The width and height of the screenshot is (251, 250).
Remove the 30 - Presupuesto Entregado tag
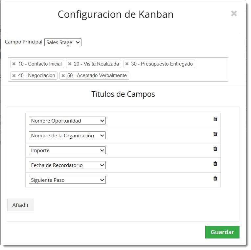tap(127, 64)
